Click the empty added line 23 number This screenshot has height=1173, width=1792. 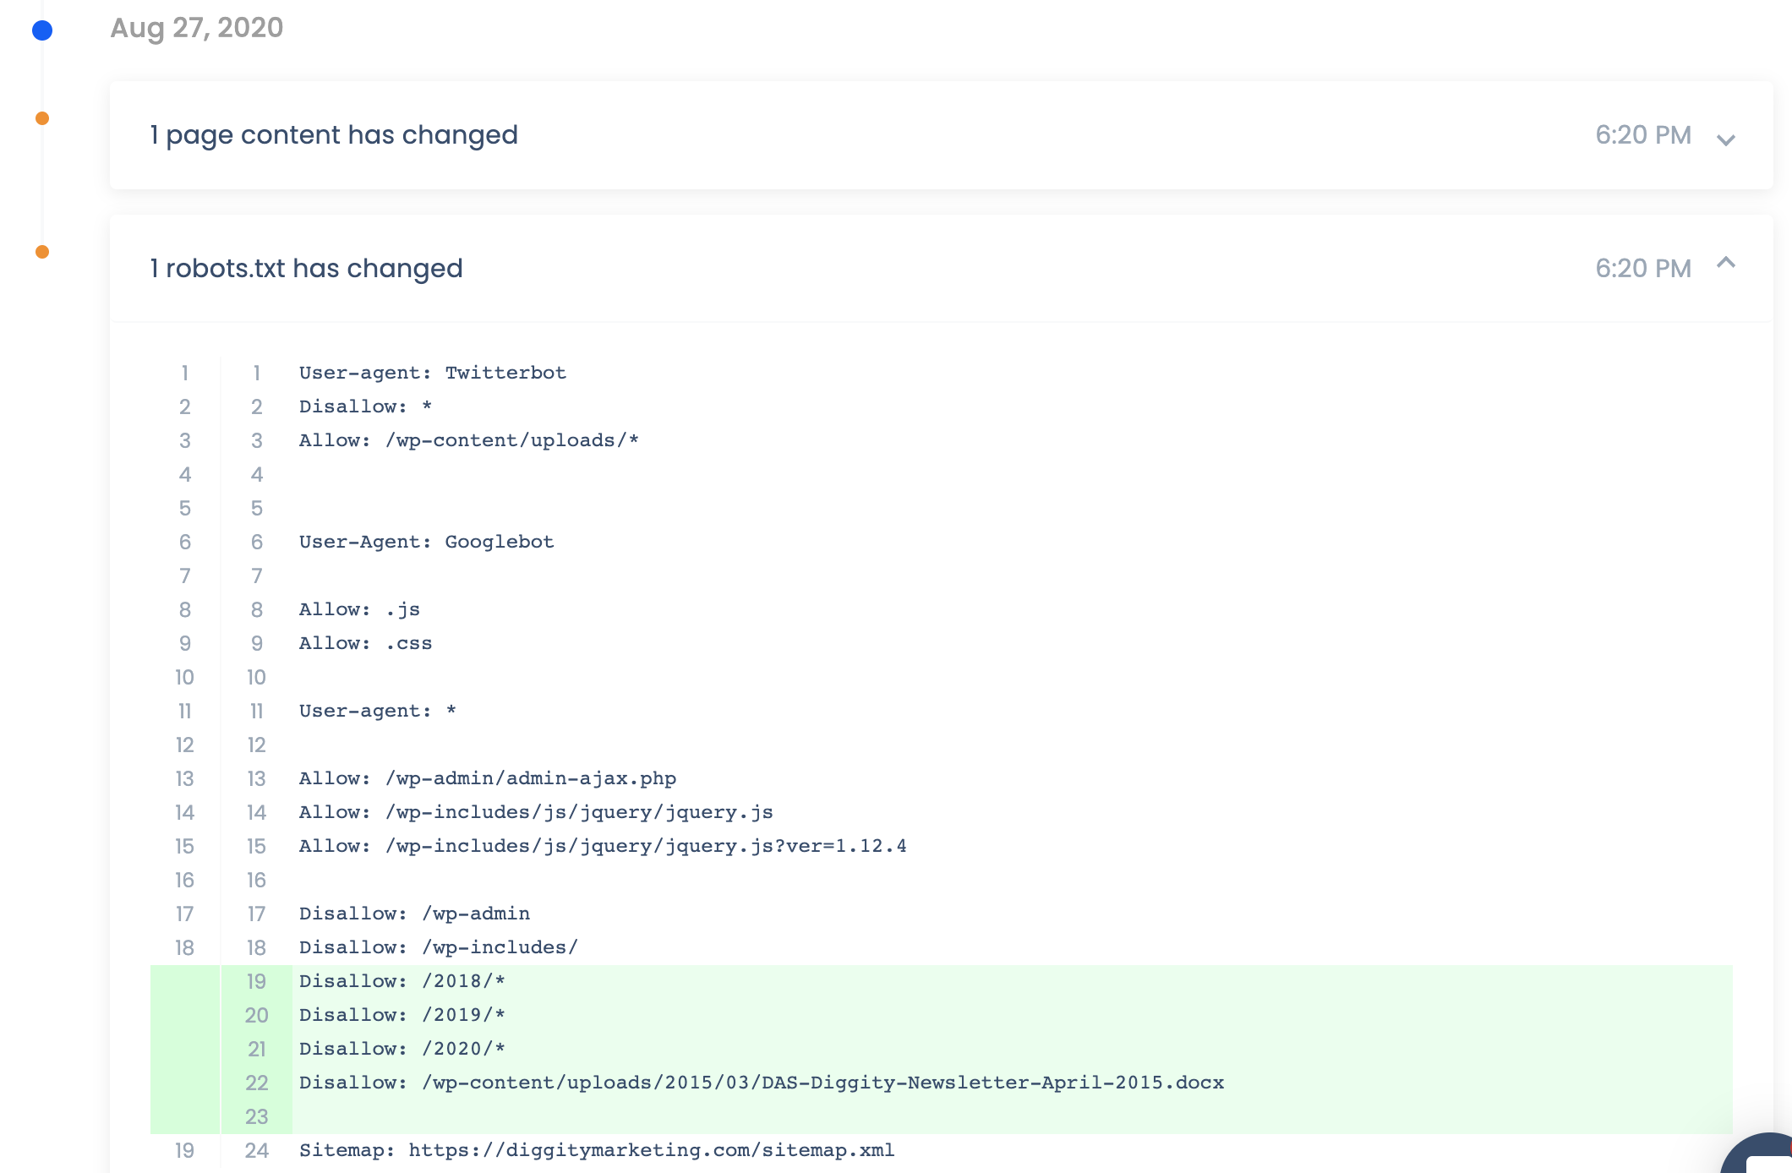point(256,1116)
